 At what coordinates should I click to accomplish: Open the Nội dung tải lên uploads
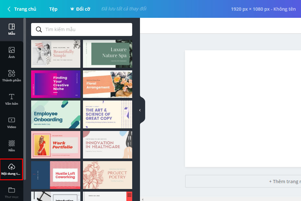12,169
